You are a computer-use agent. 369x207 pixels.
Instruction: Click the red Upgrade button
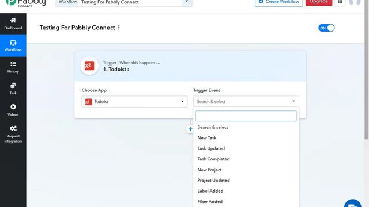pos(319,2)
